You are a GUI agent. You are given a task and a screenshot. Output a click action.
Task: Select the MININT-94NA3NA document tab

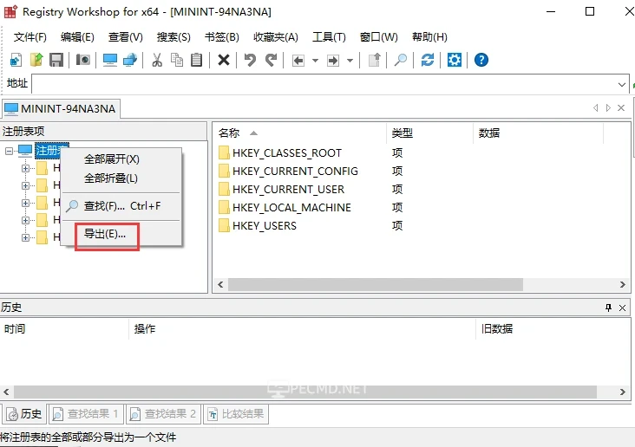[x=61, y=109]
